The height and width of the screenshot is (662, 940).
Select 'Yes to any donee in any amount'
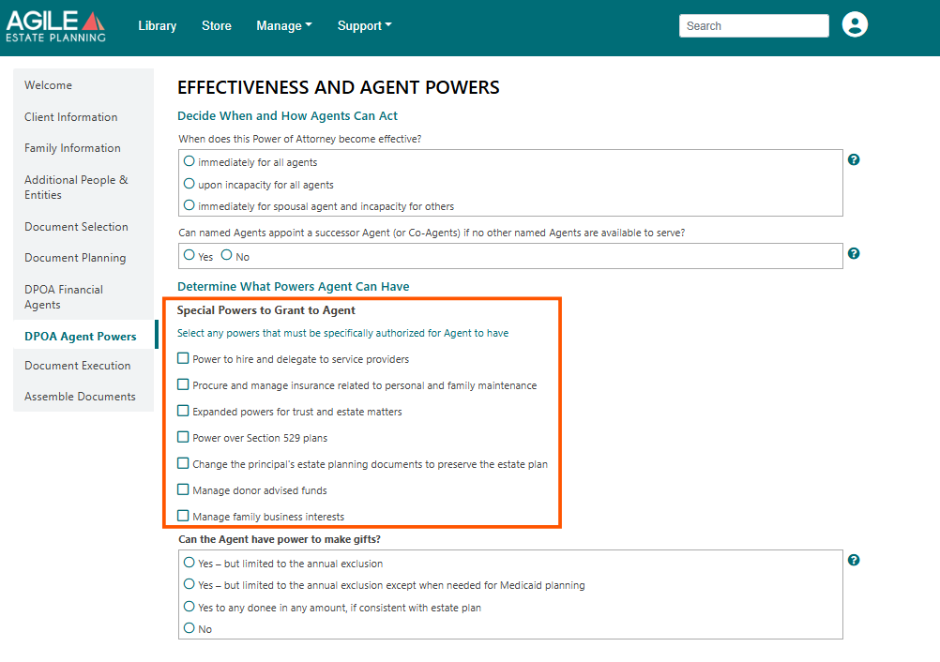point(189,607)
